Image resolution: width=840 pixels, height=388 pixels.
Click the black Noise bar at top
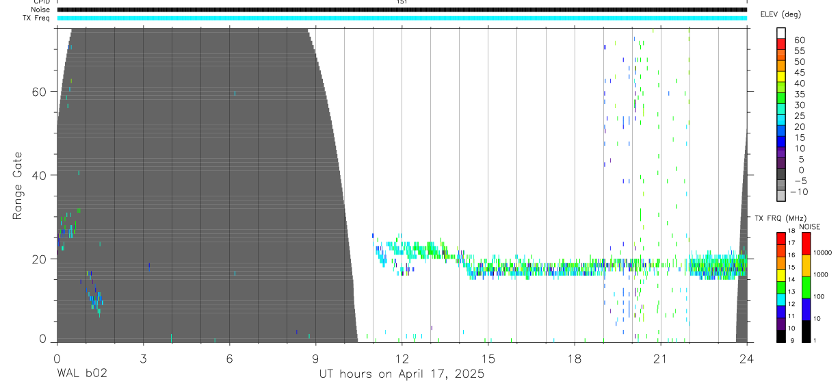(x=402, y=10)
